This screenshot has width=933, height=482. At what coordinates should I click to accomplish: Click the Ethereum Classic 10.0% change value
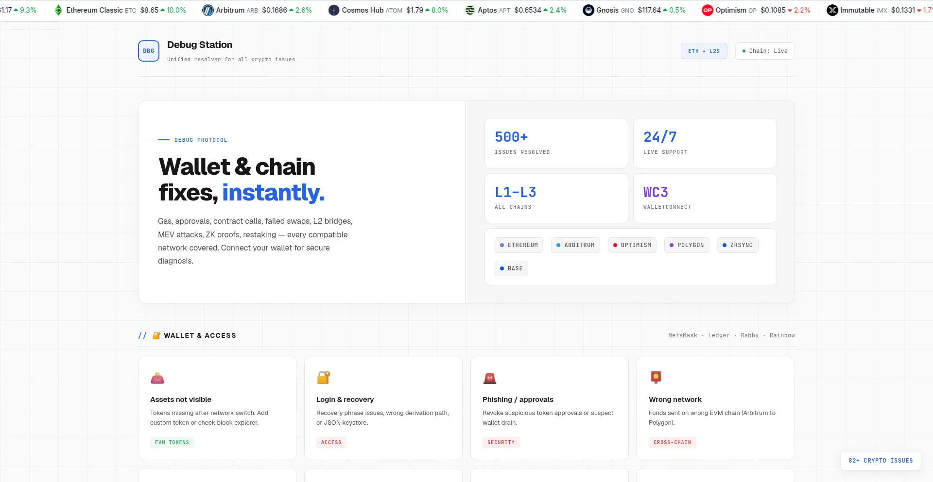(176, 10)
